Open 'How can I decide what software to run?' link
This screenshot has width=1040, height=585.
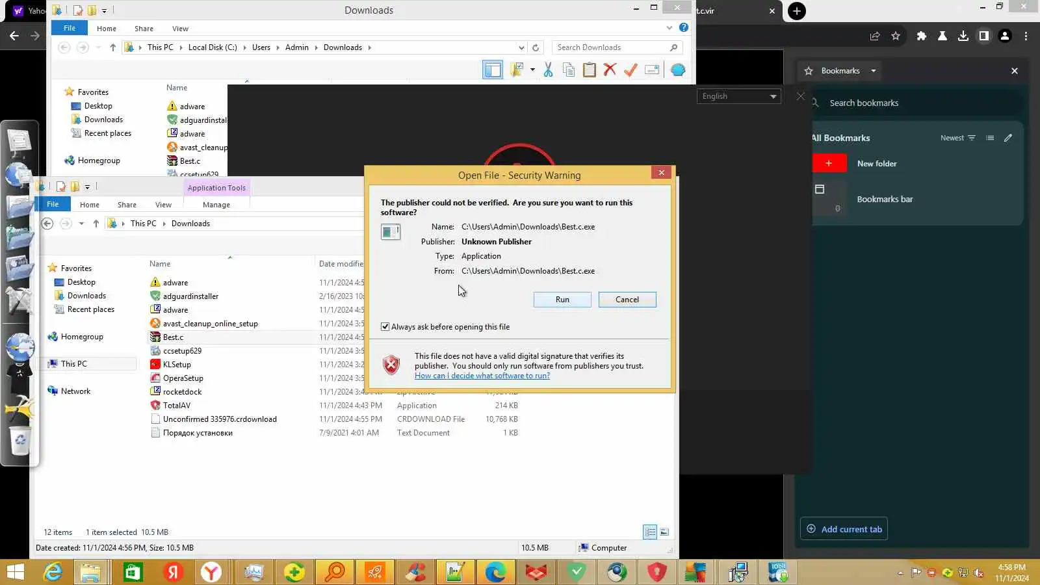click(x=482, y=376)
